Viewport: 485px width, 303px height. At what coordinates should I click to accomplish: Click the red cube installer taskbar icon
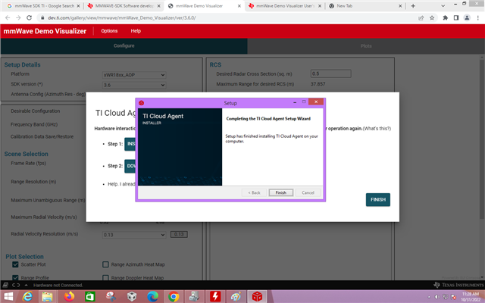[257, 296]
